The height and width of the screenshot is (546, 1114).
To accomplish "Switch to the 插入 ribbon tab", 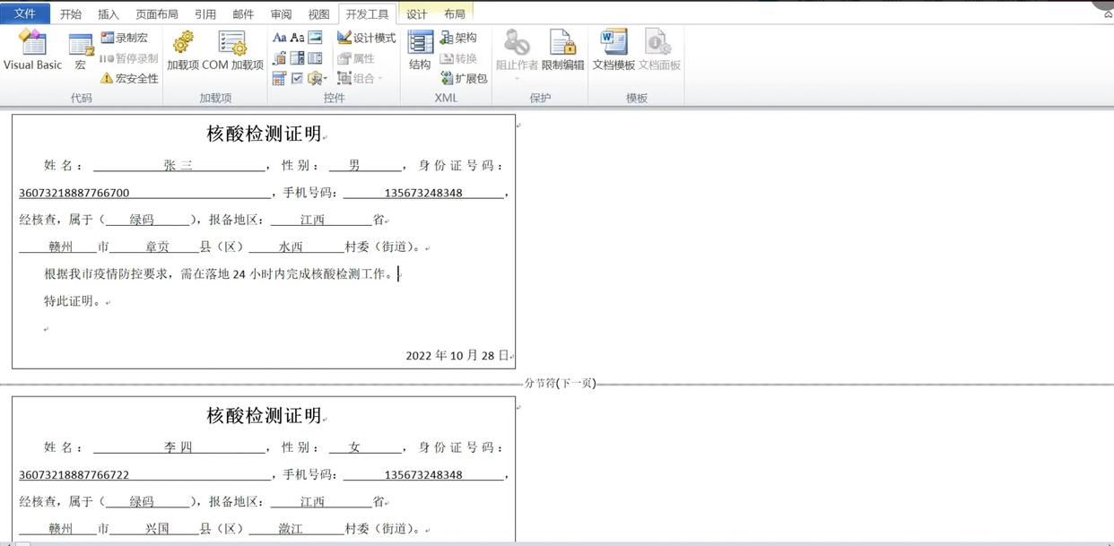I will click(x=108, y=14).
